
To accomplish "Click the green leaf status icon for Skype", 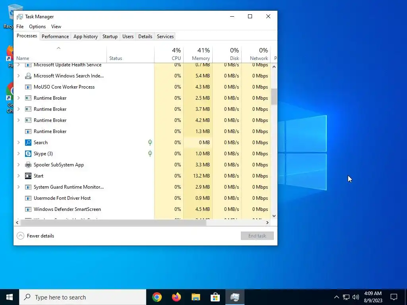I will click(x=150, y=153).
